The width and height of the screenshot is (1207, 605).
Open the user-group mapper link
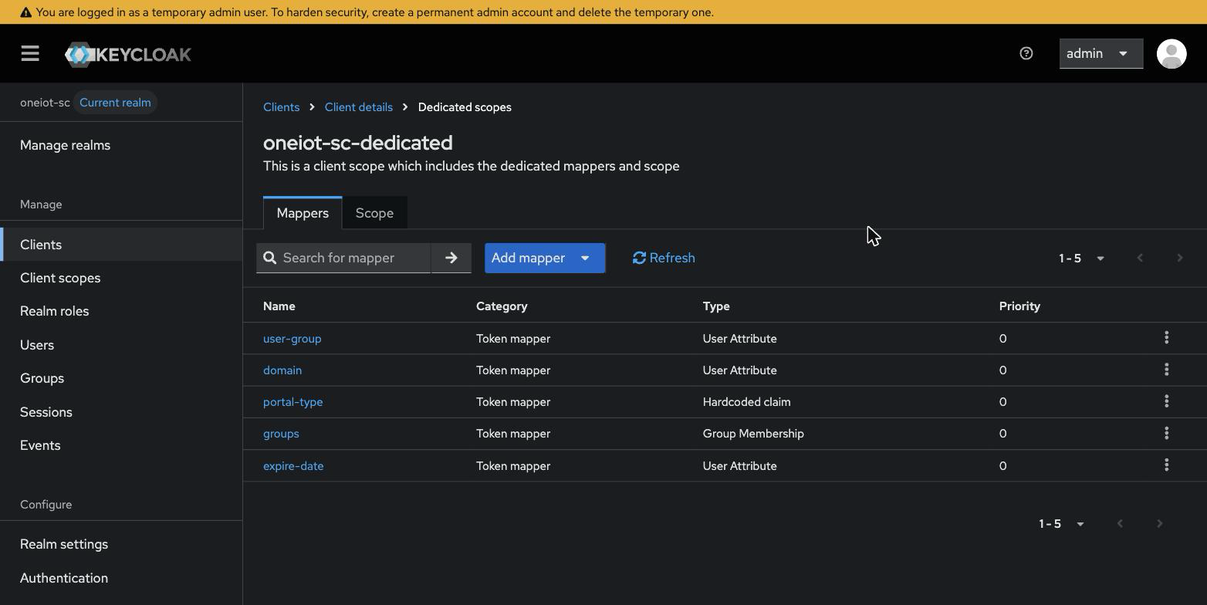[292, 338]
